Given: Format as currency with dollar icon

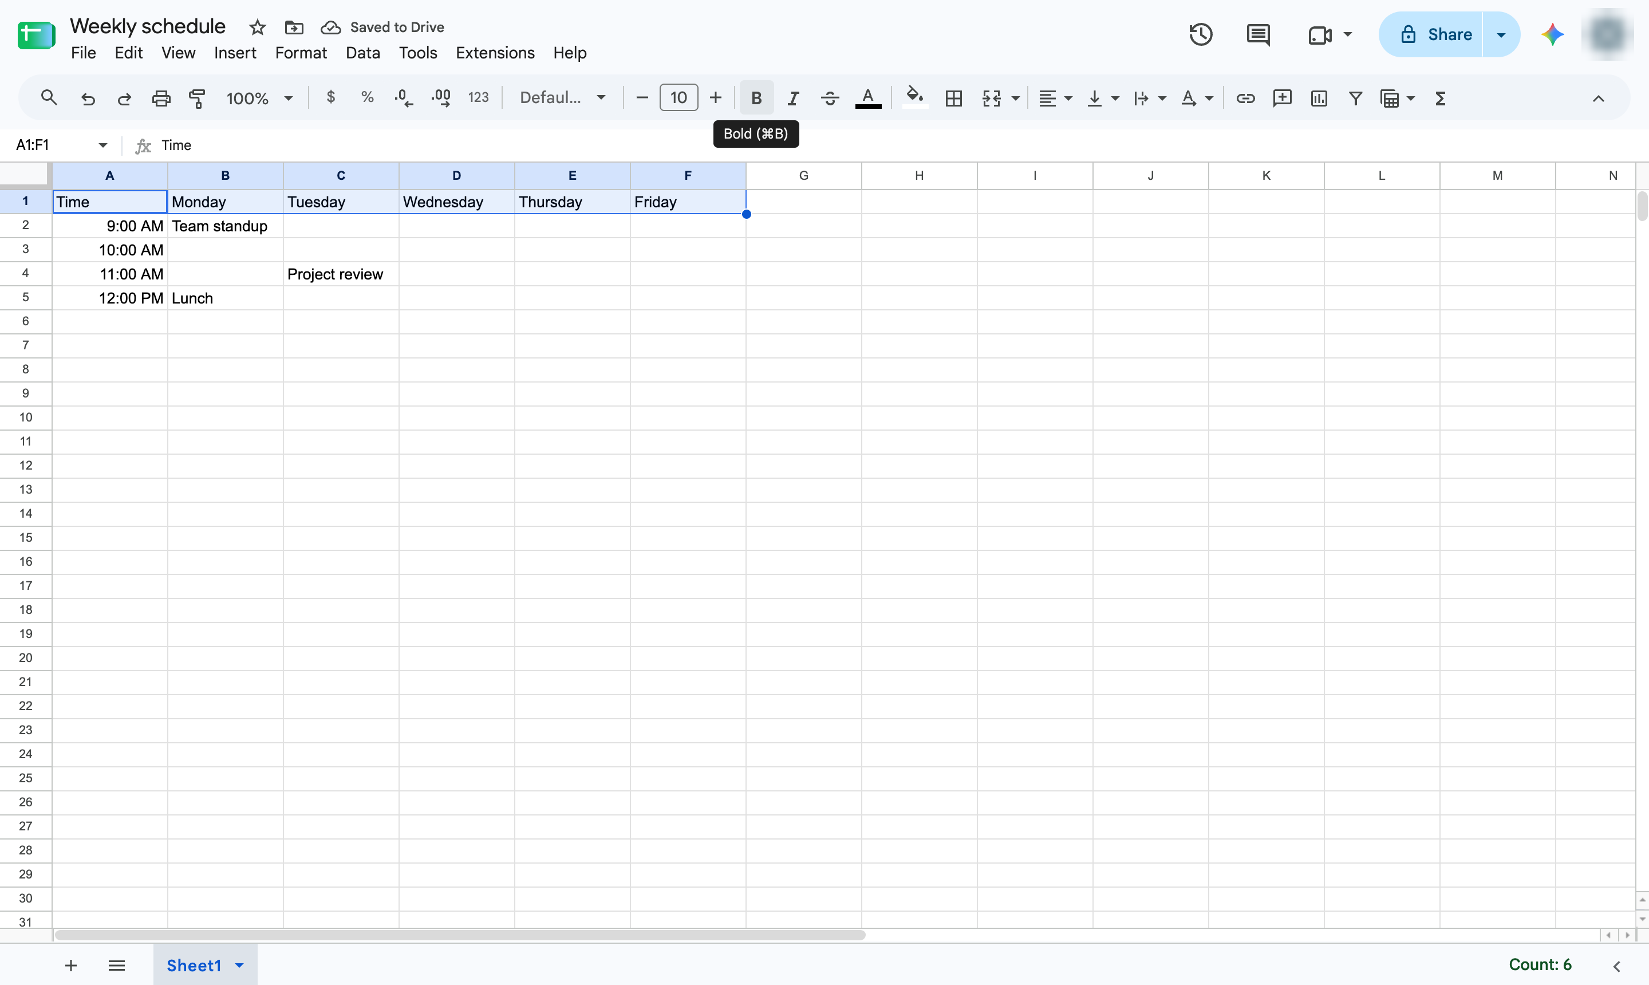Looking at the screenshot, I should (x=330, y=97).
